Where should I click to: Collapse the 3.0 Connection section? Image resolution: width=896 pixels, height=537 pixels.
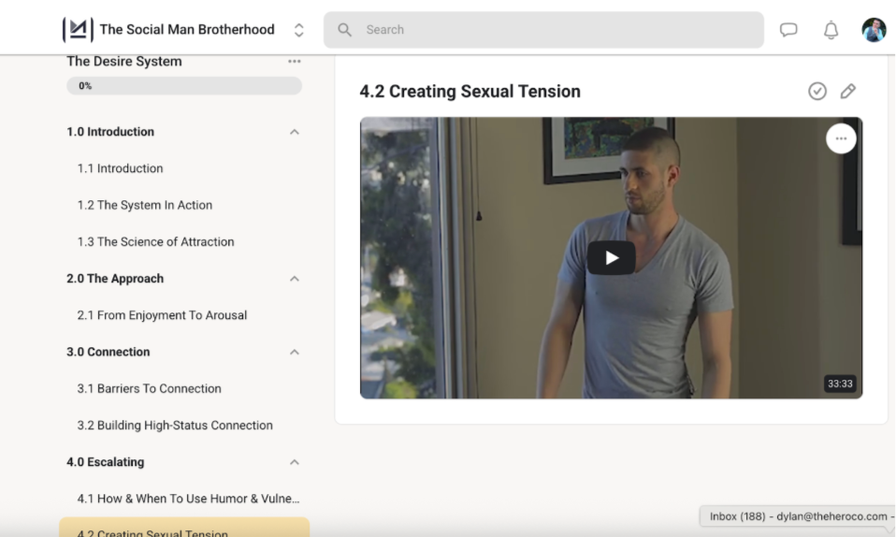295,352
